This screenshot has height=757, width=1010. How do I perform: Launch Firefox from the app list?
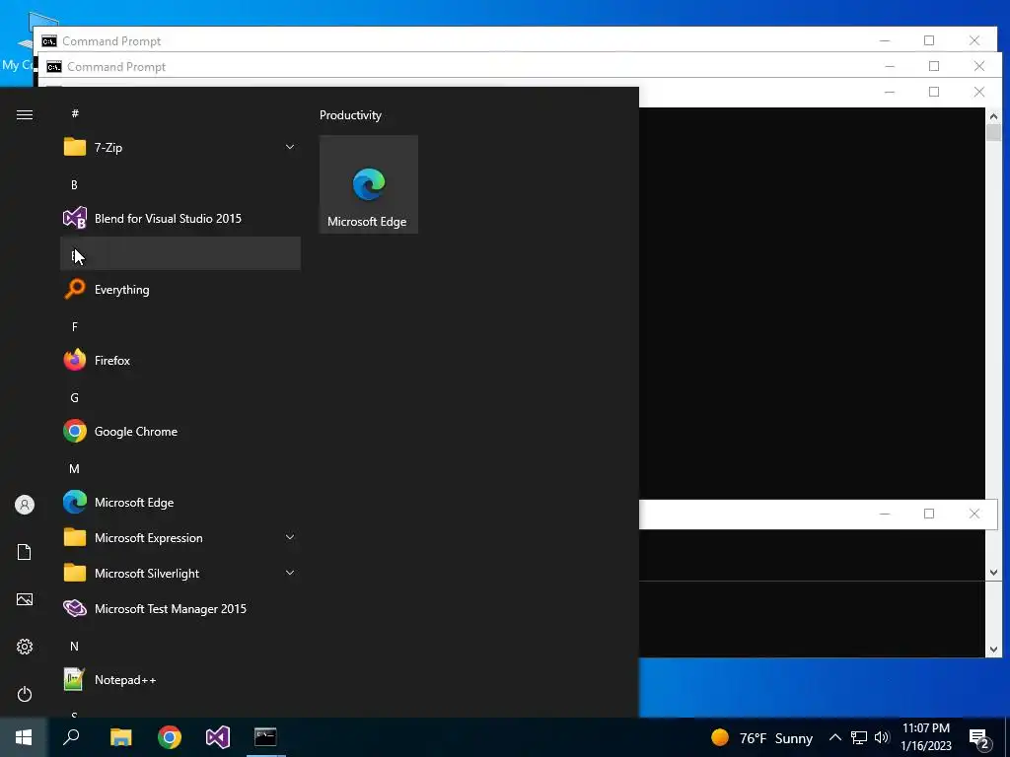[180, 361]
